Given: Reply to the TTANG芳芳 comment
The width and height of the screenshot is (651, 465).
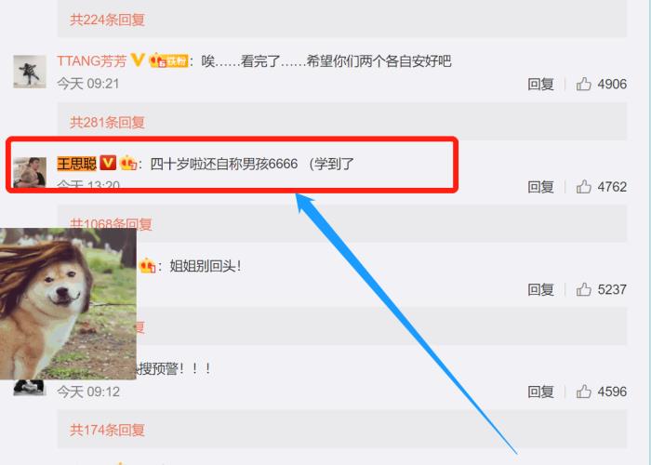Looking at the screenshot, I should point(540,85).
